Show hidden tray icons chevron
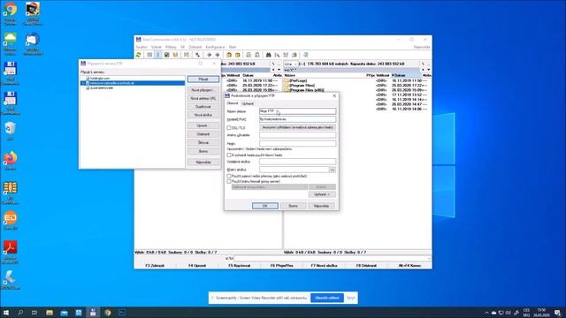The width and height of the screenshot is (566, 318). [486, 313]
